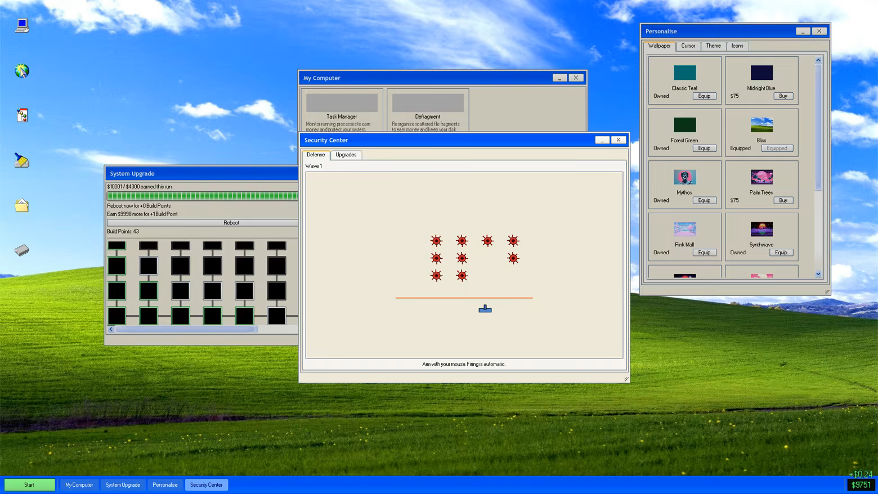Click System Upgrade horizontal scrollbar thumb
Screen dimensions: 878x494
[186, 329]
